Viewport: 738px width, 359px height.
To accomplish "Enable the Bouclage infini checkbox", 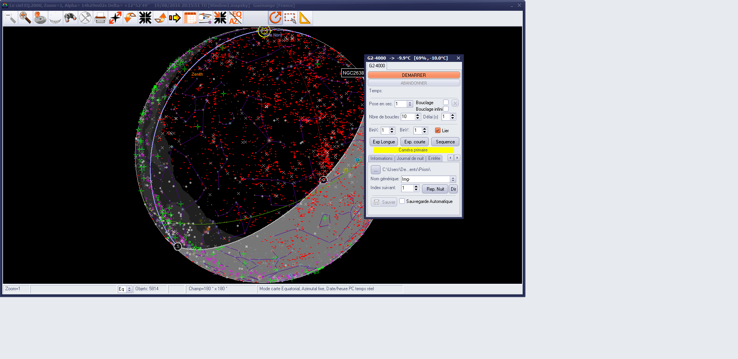I will coord(446,109).
